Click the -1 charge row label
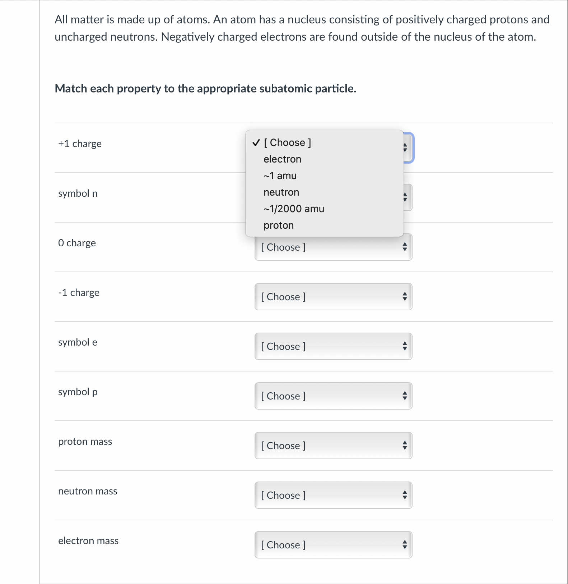 click(x=79, y=293)
